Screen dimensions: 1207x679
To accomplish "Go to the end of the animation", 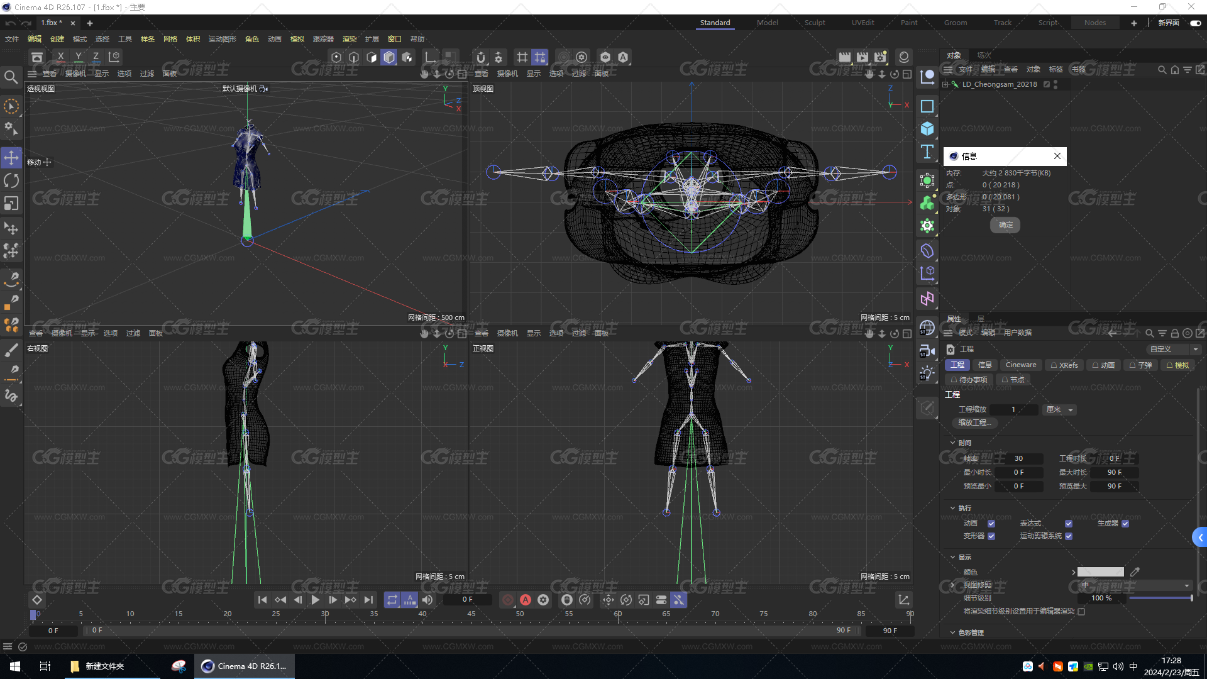I will click(369, 600).
